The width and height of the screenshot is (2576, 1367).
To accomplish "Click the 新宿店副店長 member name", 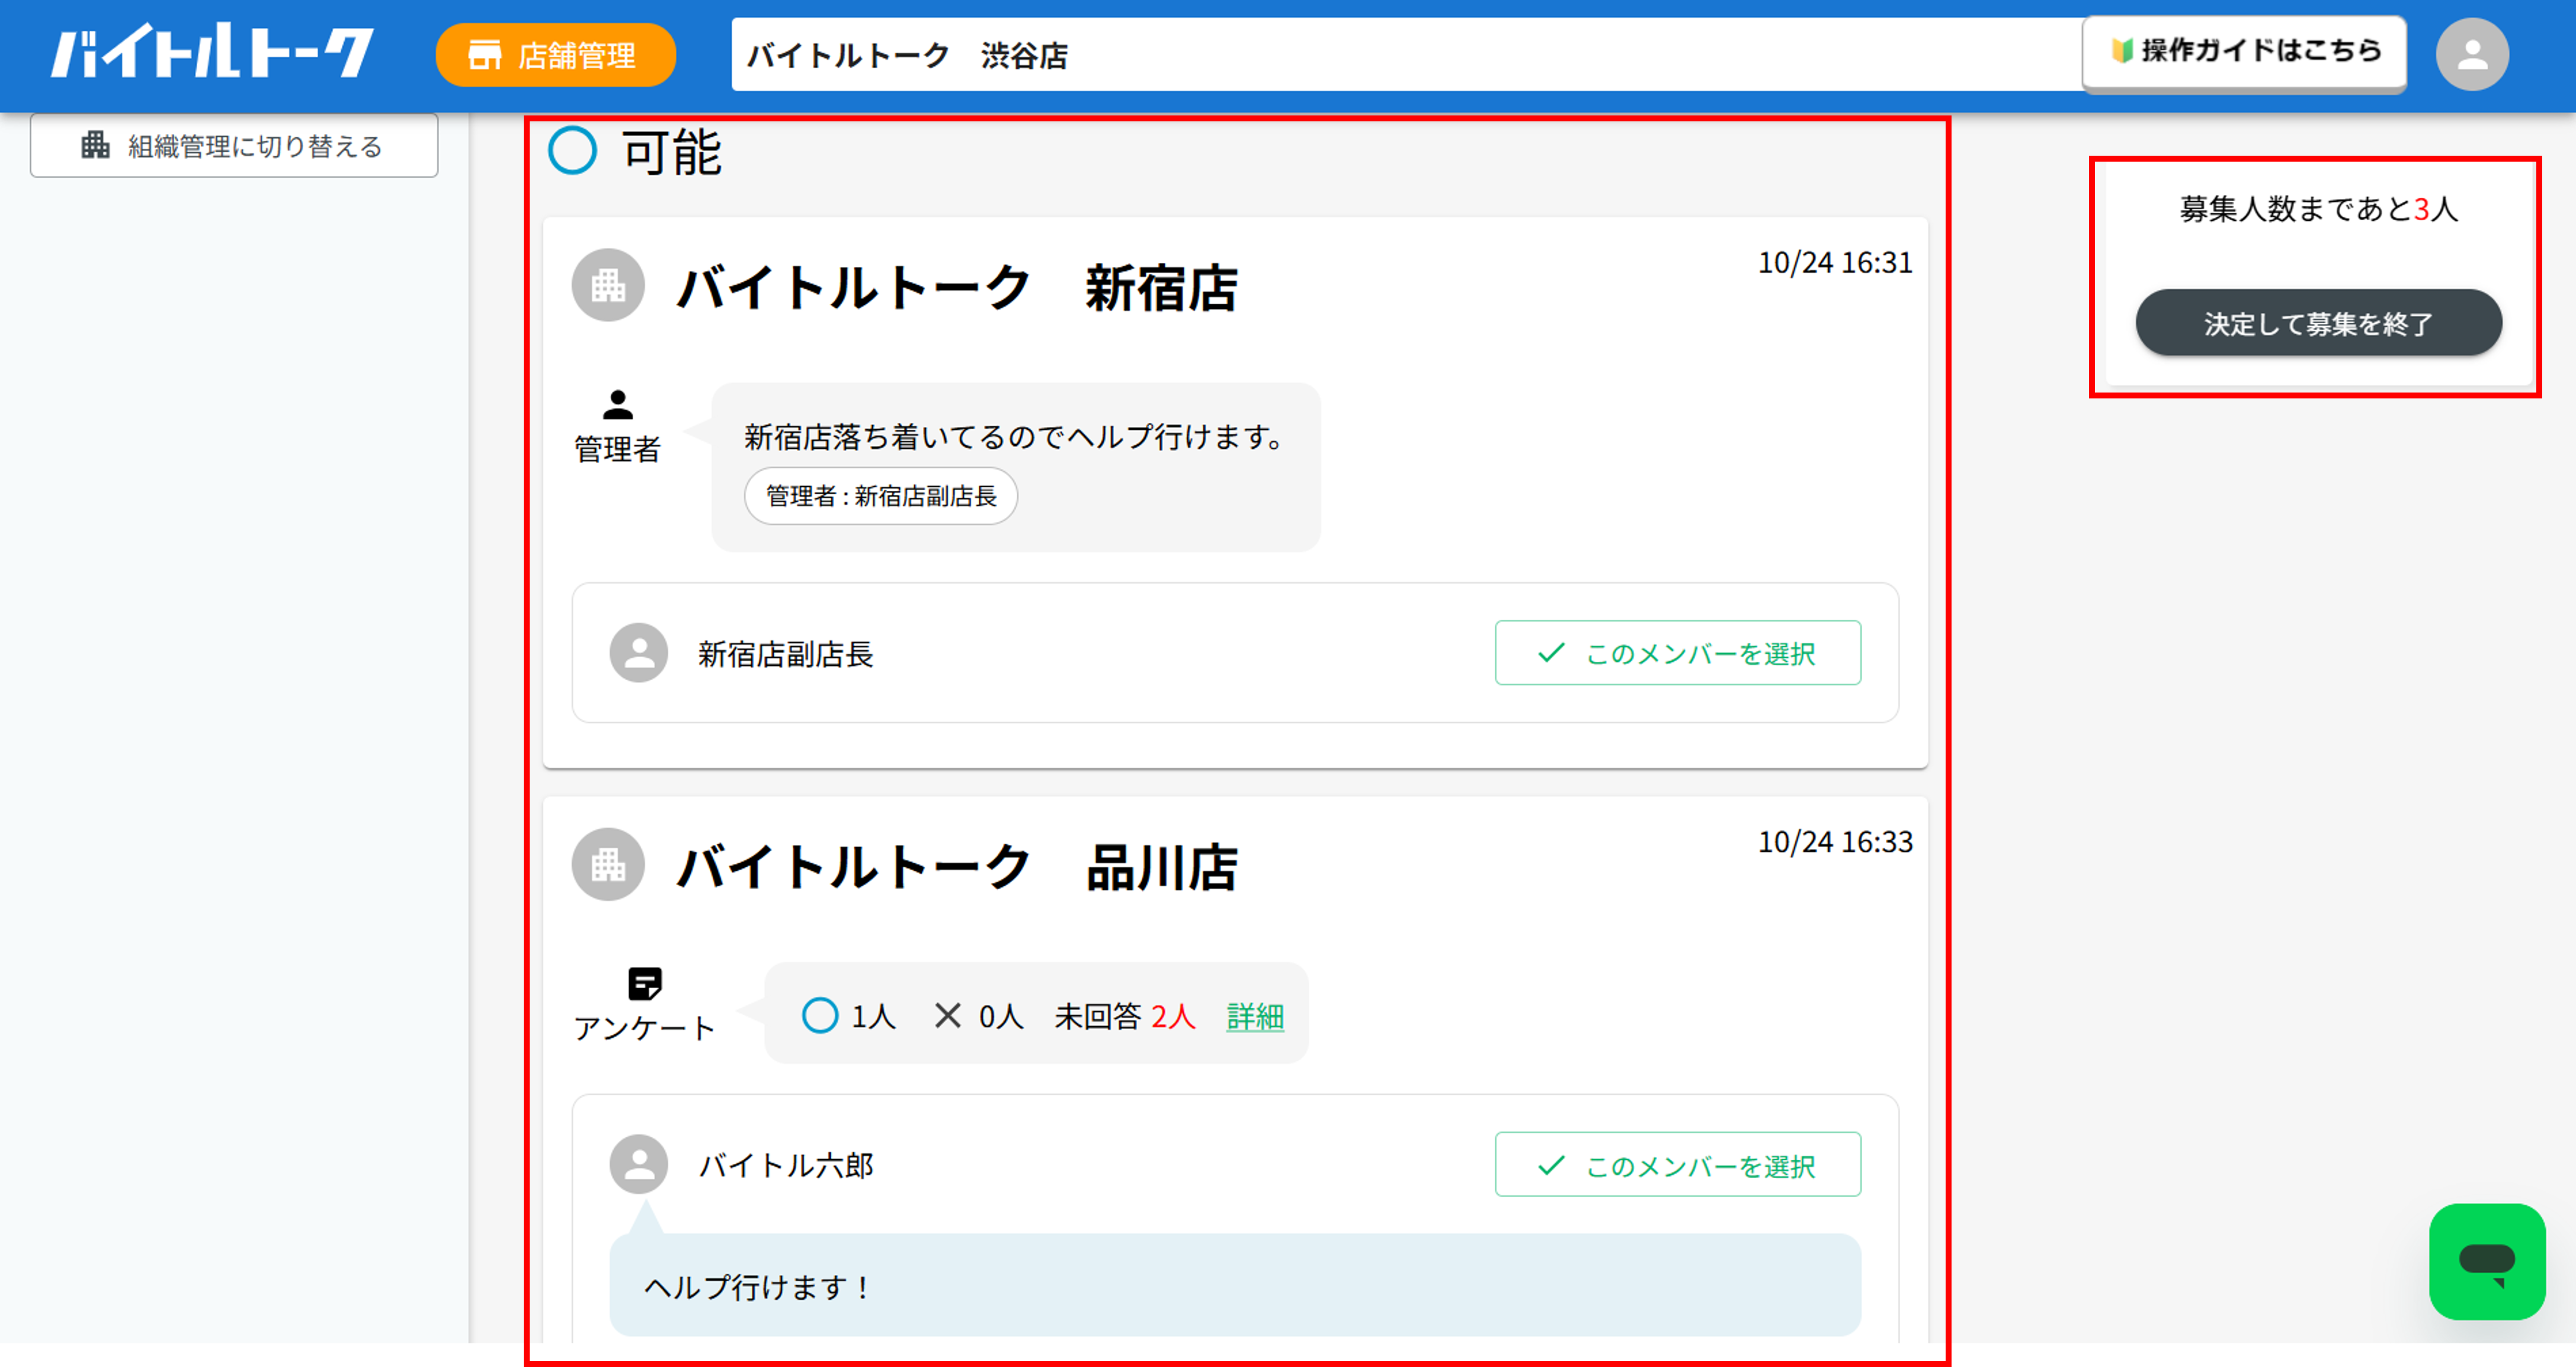I will 786,654.
